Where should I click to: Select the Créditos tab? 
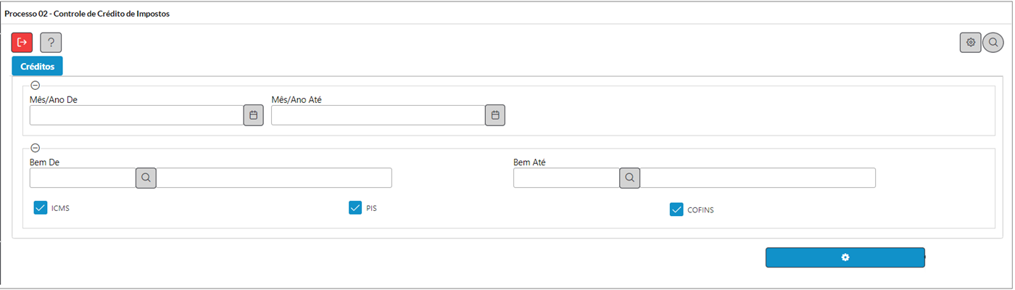(38, 66)
